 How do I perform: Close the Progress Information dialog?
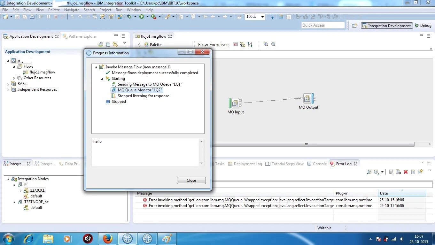click(x=191, y=180)
